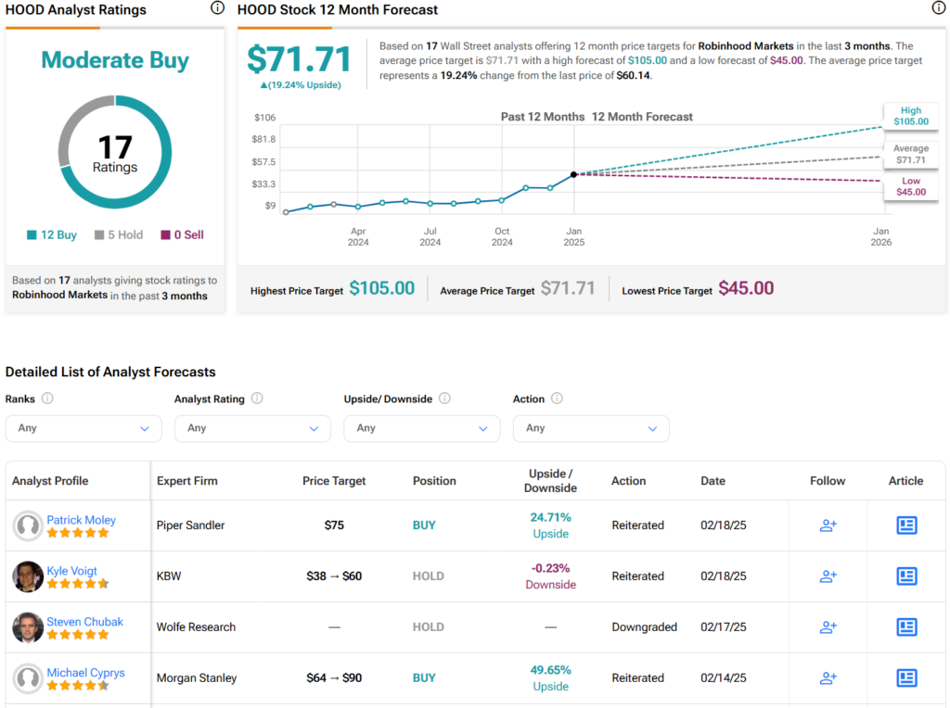Click KBW $38 → $60 price target
This screenshot has height=708, width=950.
pos(334,576)
